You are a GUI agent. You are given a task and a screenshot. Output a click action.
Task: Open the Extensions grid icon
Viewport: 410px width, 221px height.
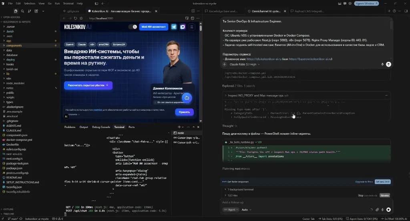(x=36, y=11)
